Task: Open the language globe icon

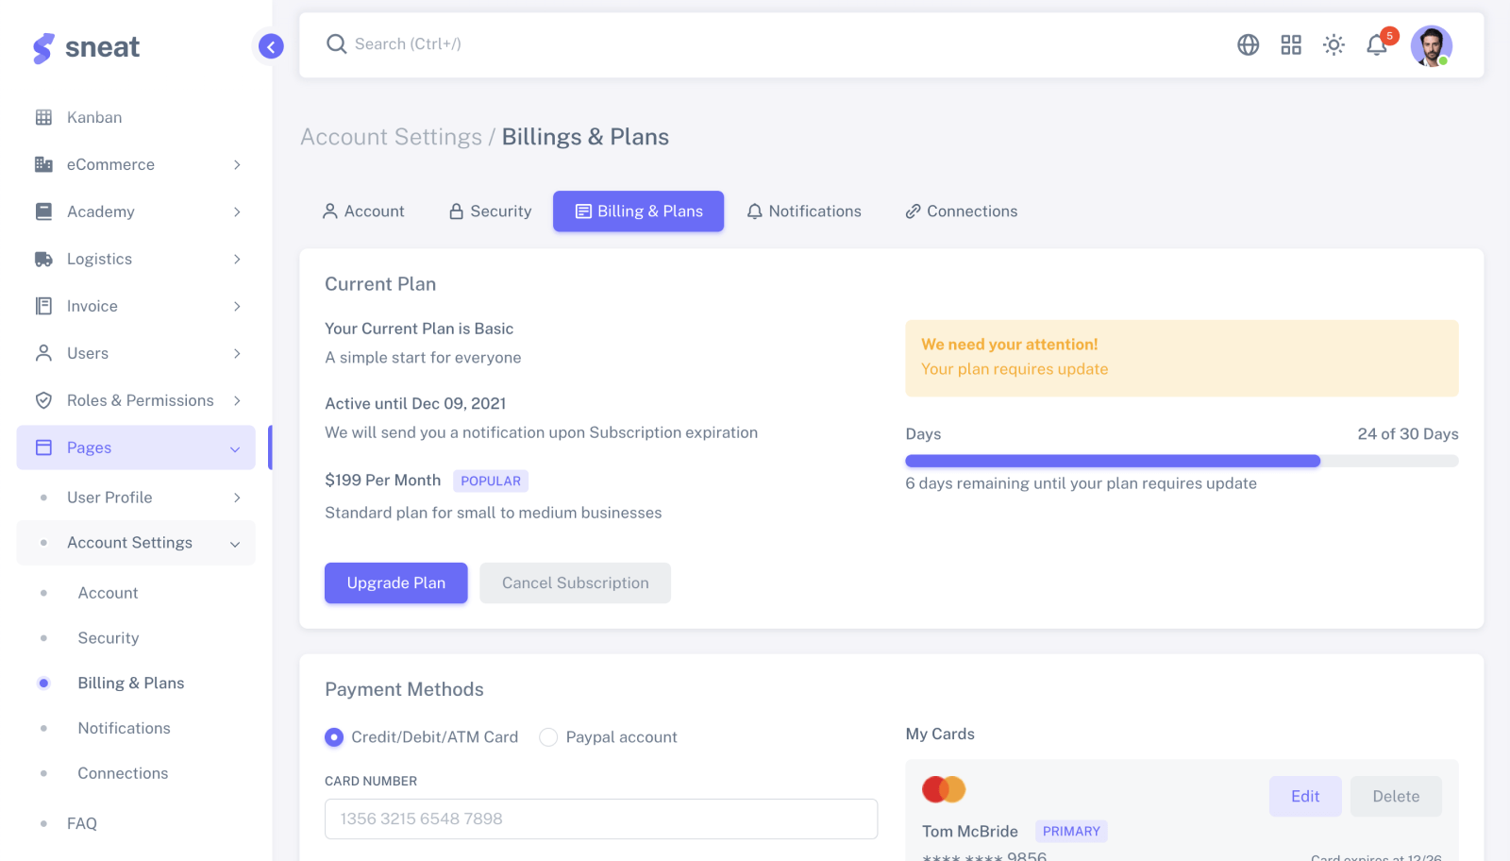Action: pos(1248,44)
